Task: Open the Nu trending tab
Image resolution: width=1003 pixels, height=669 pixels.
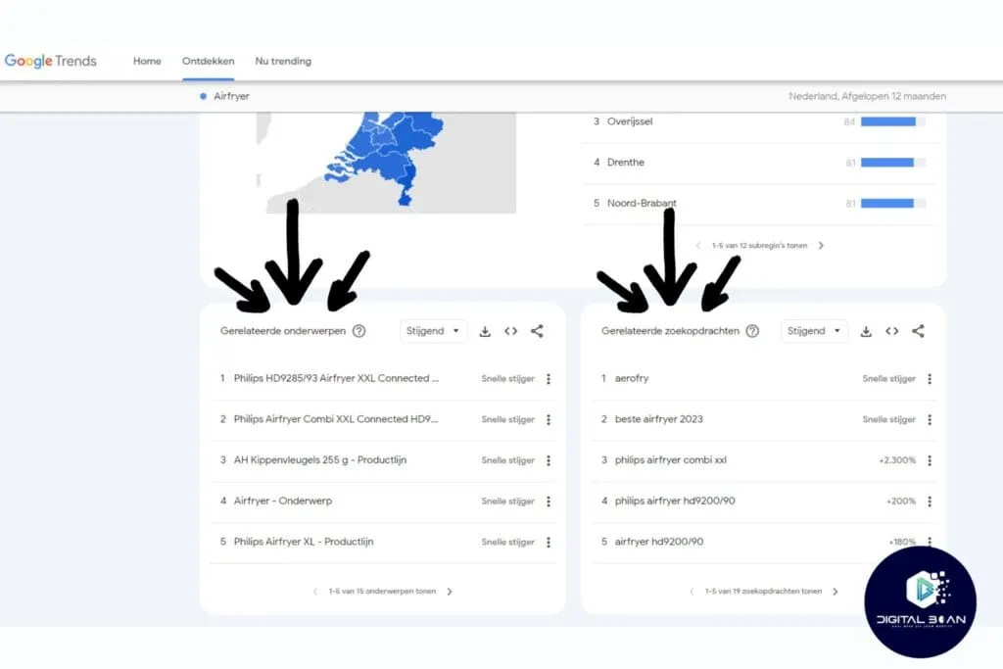Action: 283,61
